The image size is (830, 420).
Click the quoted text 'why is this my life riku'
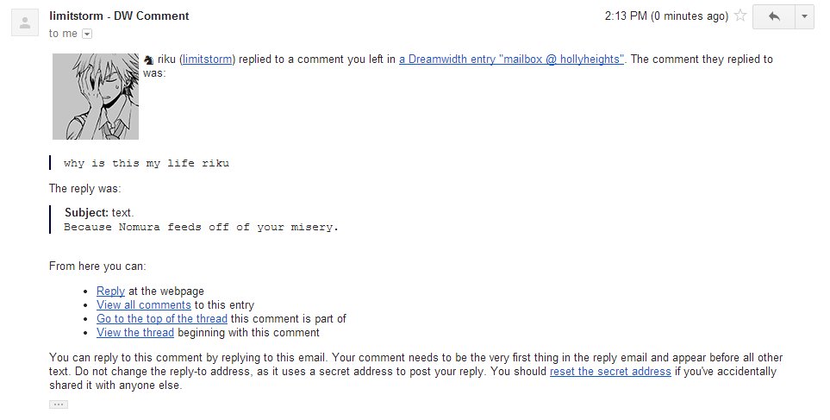[x=147, y=163]
